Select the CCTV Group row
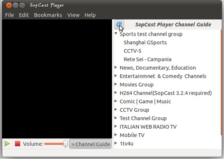 coord(167,110)
